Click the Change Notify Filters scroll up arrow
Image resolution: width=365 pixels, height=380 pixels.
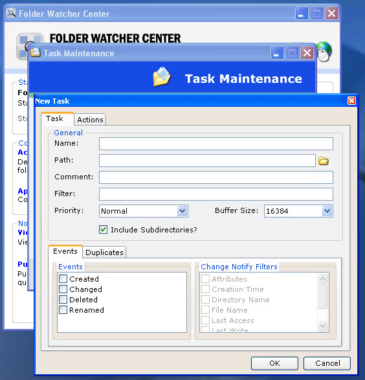(323, 279)
